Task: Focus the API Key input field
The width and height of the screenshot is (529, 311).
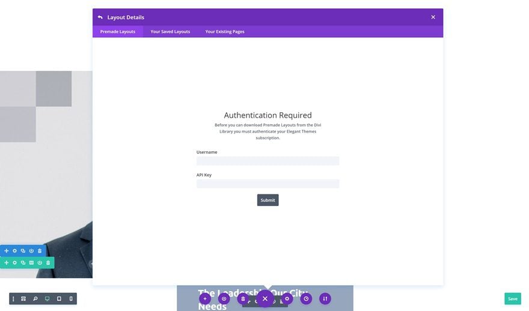Action: coord(268,184)
